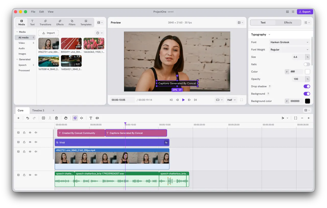Jump to the start of the preview
Image resolution: width=327 pixels, height=208 pixels.
point(171,100)
